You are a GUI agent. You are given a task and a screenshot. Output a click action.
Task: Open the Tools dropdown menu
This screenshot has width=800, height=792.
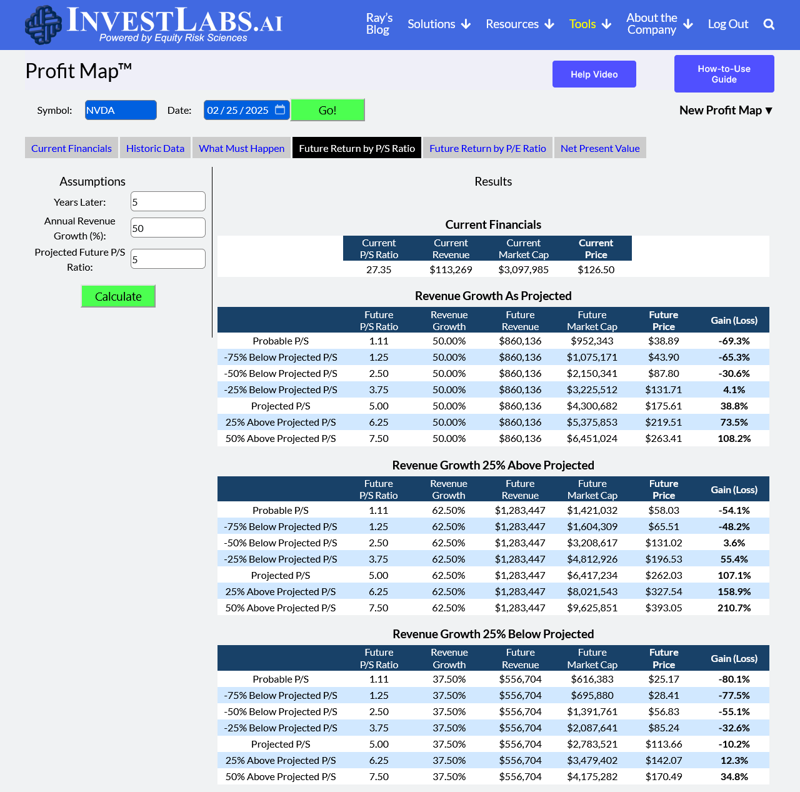(590, 24)
